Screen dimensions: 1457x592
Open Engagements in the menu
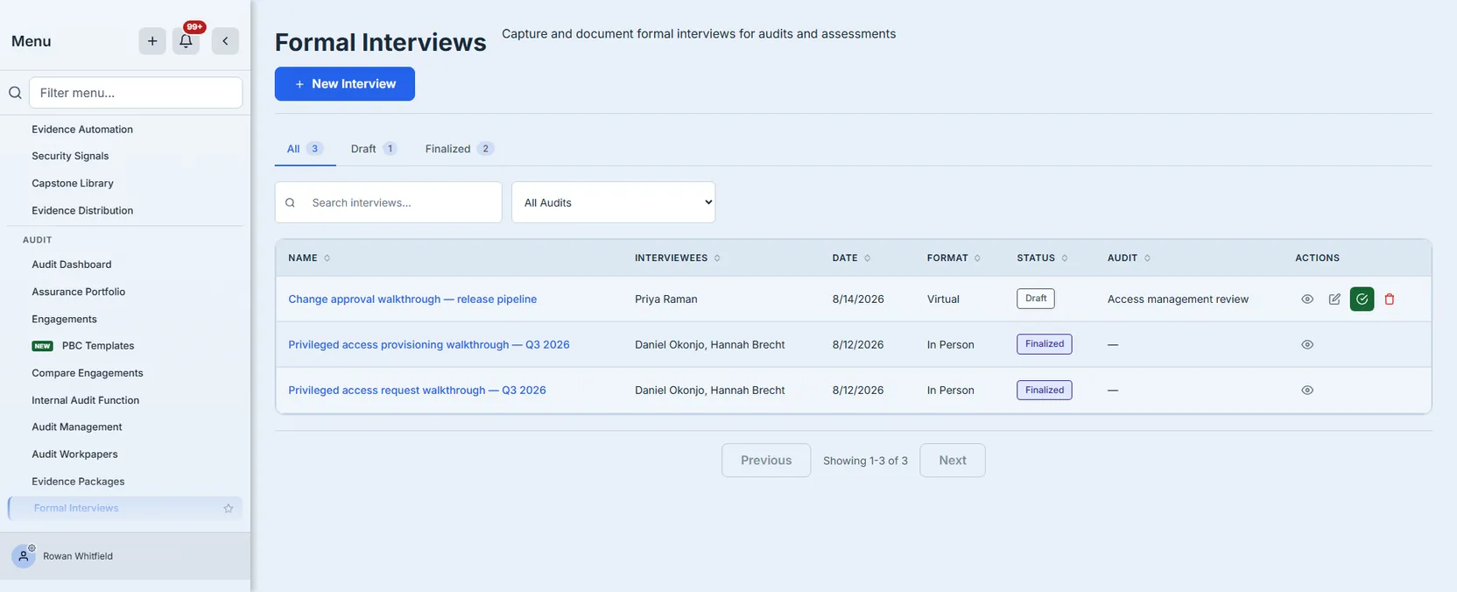pos(64,320)
